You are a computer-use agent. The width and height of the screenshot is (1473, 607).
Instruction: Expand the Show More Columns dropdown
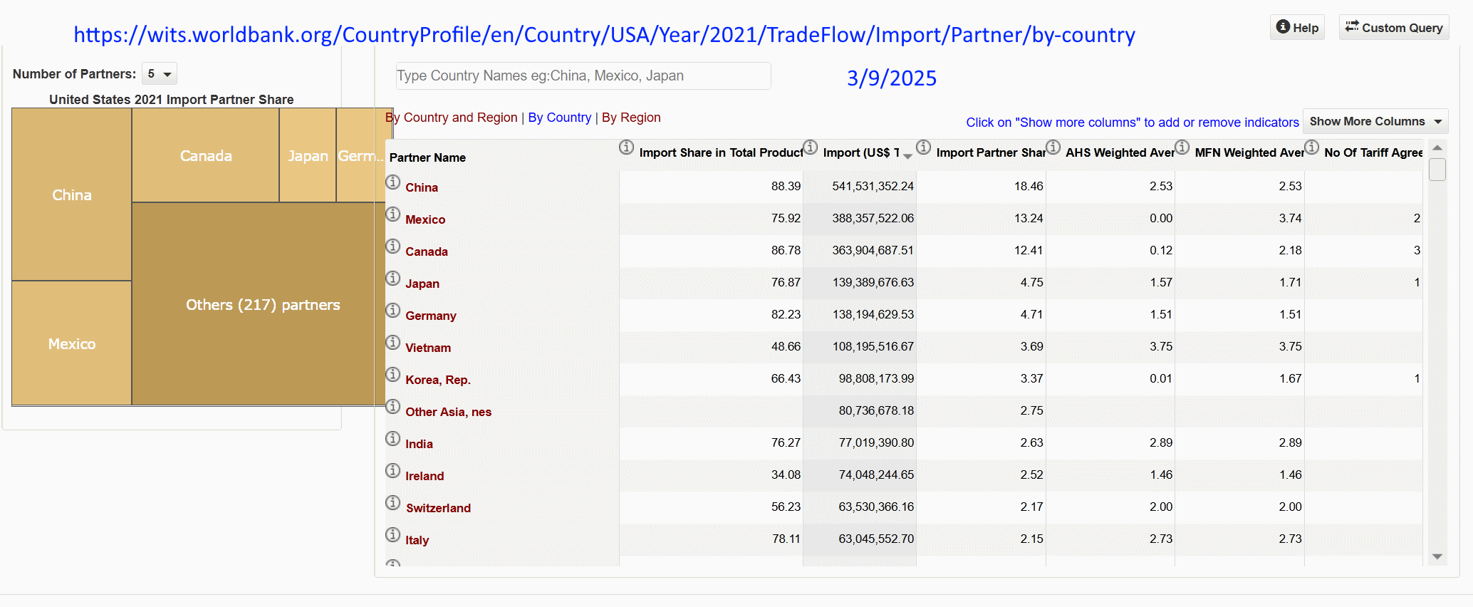pyautogui.click(x=1375, y=122)
